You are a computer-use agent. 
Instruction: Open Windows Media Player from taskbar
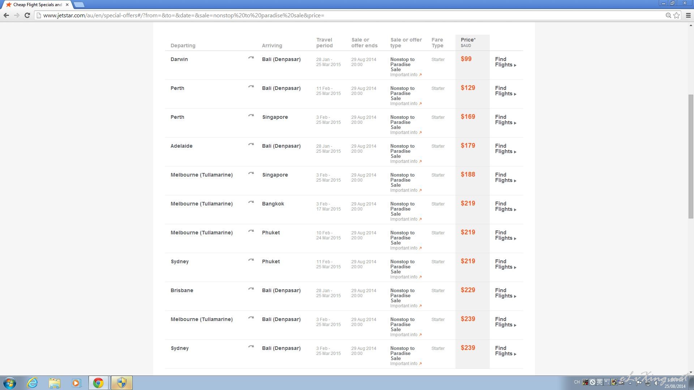pyautogui.click(x=76, y=383)
